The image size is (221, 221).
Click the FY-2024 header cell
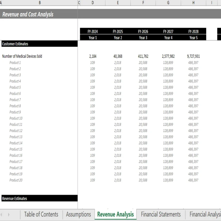(x=93, y=31)
